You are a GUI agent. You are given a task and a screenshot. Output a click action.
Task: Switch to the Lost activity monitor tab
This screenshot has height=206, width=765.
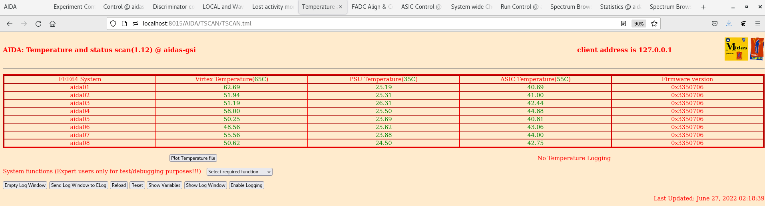click(273, 7)
